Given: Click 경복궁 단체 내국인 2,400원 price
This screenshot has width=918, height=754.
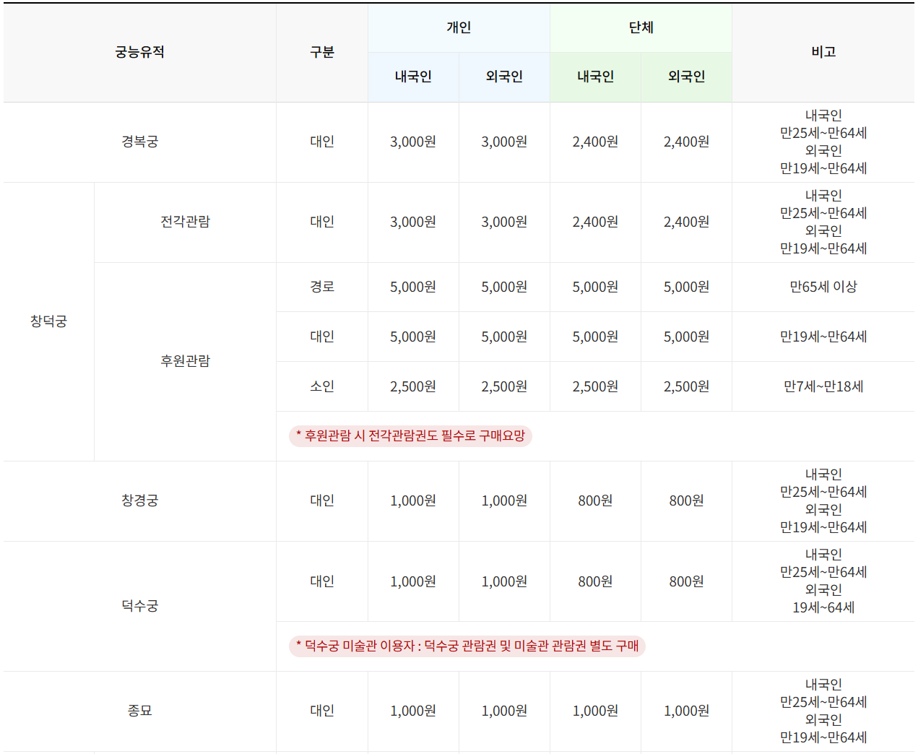Looking at the screenshot, I should tap(595, 142).
